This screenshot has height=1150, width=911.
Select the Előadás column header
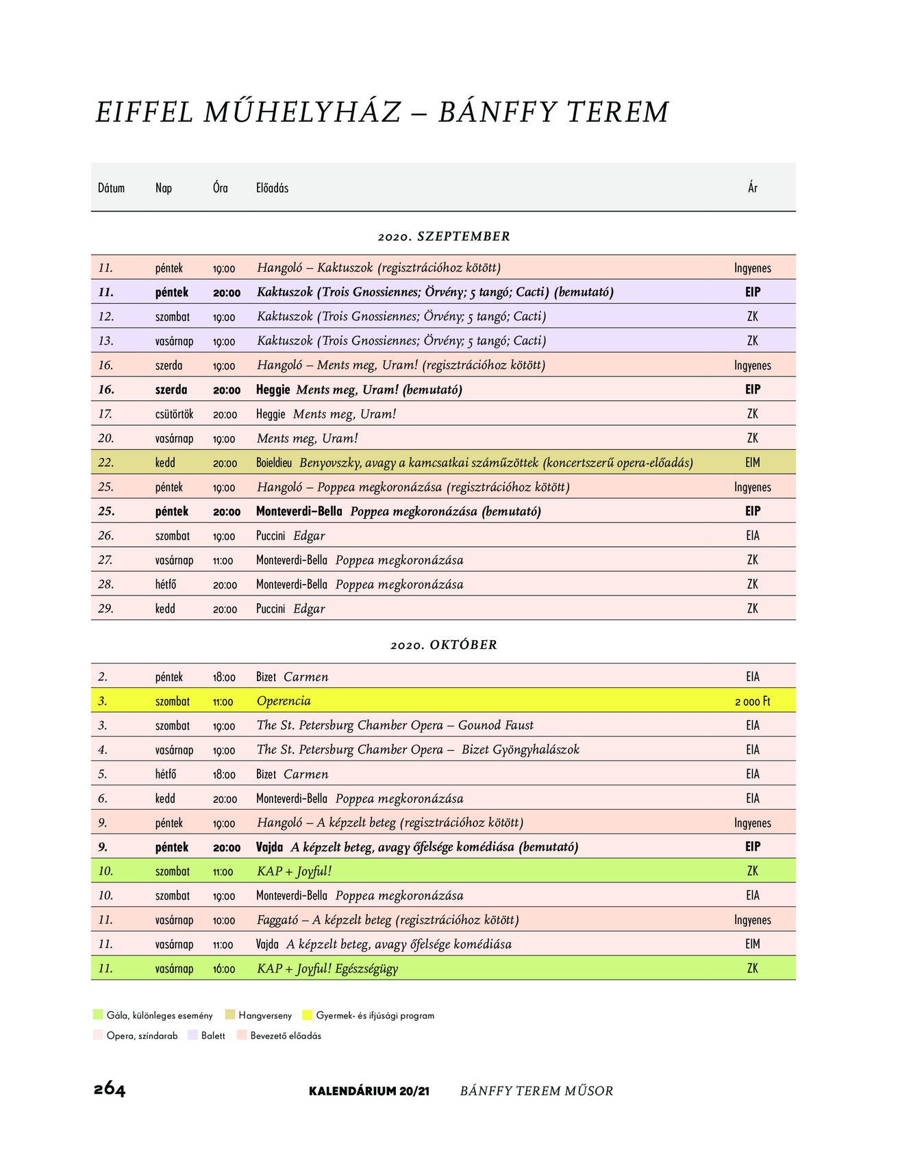[x=272, y=188]
